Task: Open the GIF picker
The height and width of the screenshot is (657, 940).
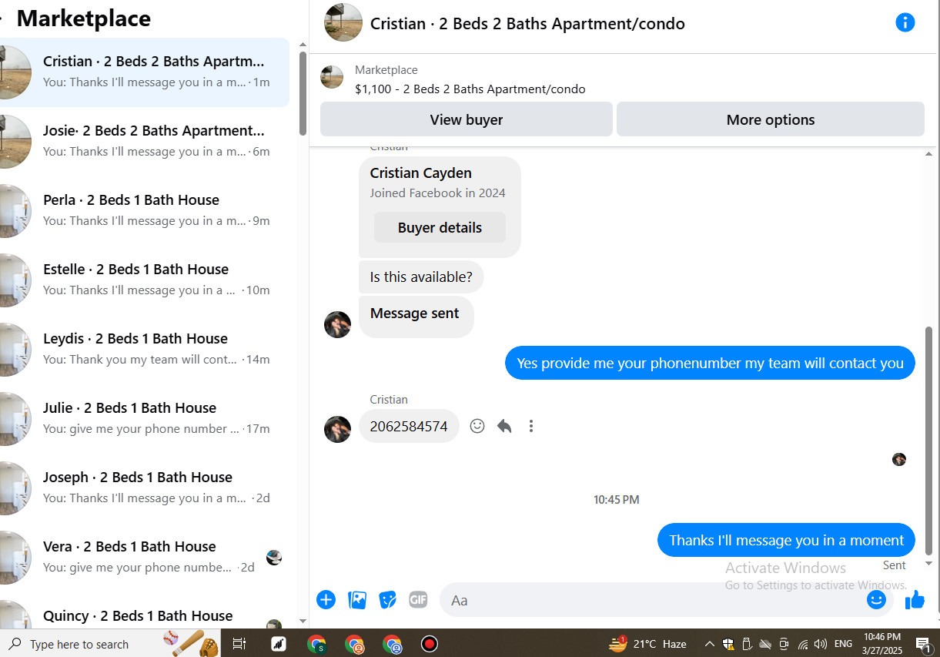Action: point(418,599)
